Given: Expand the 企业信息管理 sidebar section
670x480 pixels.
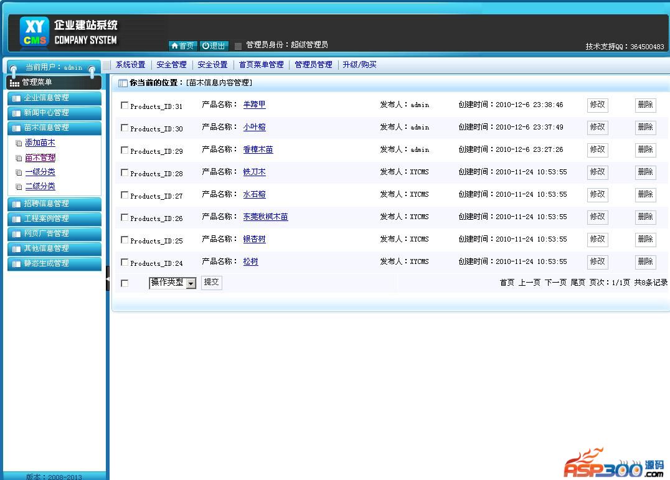Looking at the screenshot, I should (54, 98).
